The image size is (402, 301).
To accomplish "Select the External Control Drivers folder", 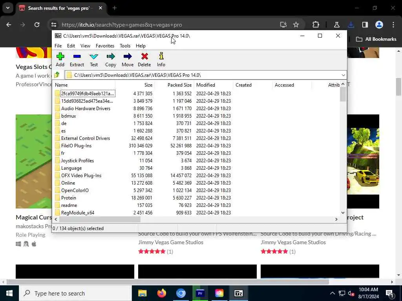I will 85,138.
